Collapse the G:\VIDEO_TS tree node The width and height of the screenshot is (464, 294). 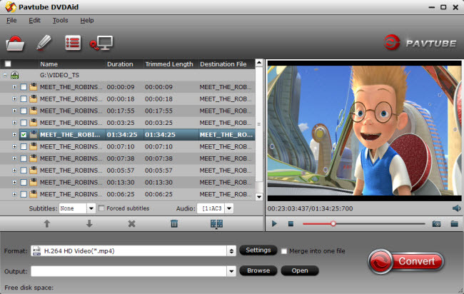[x=5, y=75]
